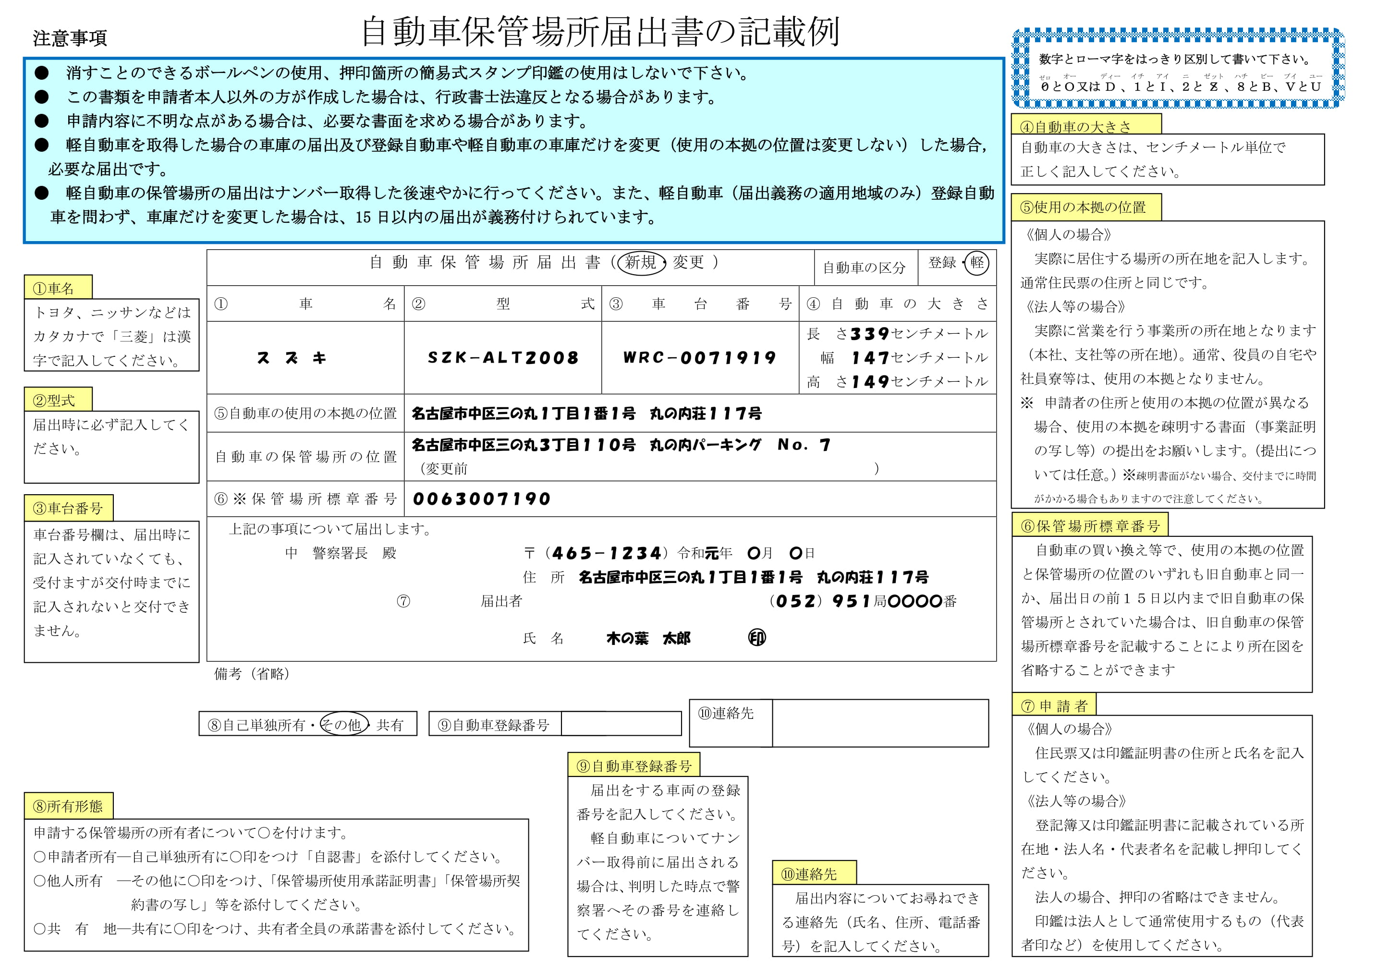Click the ⑧所有形態 yellow label
The width and height of the screenshot is (1377, 972).
click(x=68, y=805)
